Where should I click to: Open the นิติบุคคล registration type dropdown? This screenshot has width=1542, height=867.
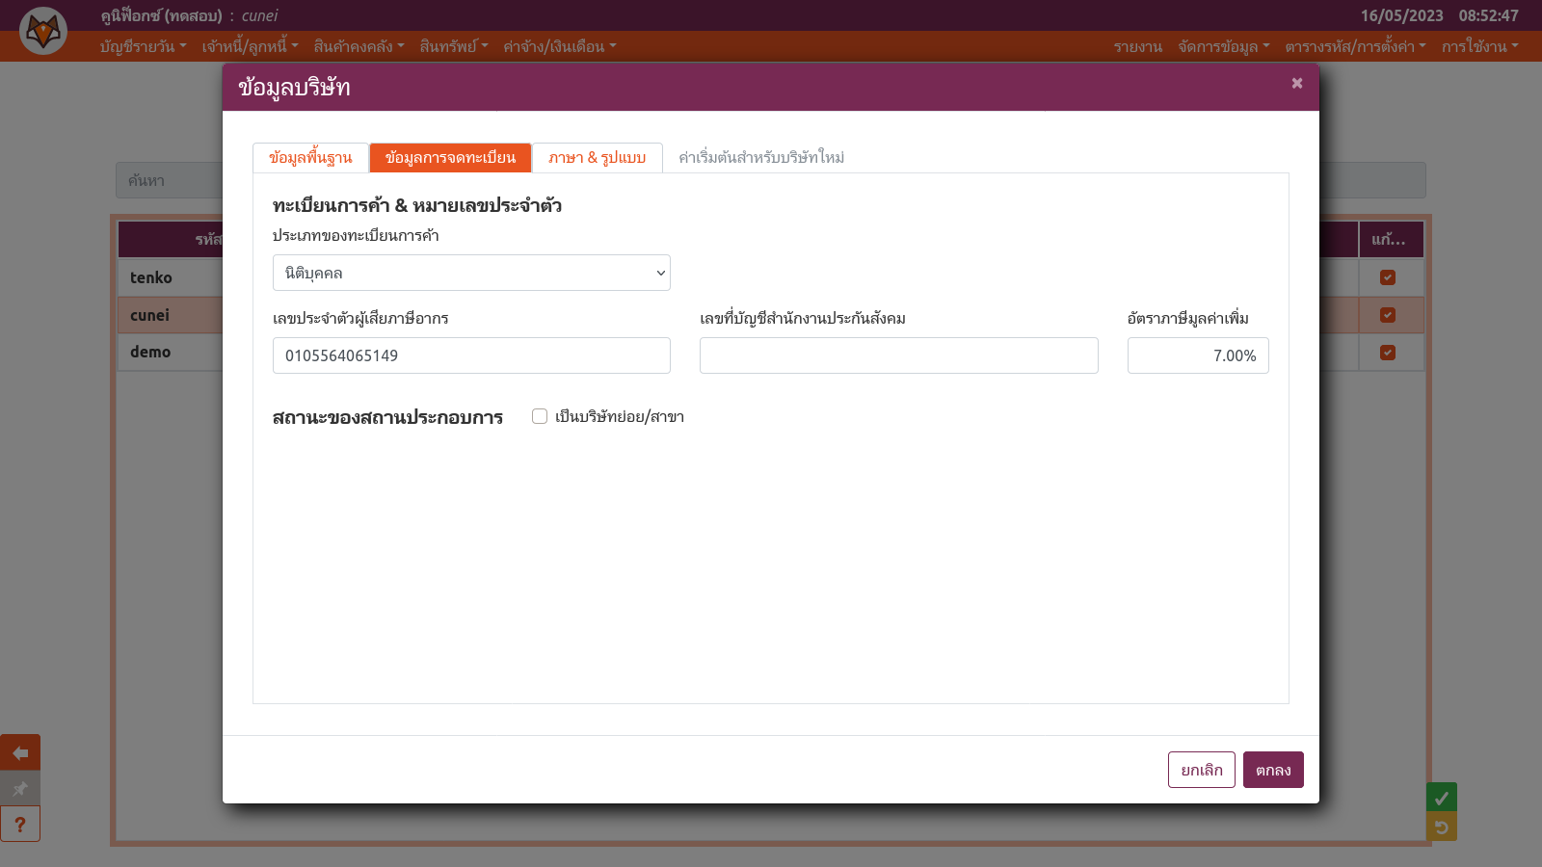(x=471, y=273)
